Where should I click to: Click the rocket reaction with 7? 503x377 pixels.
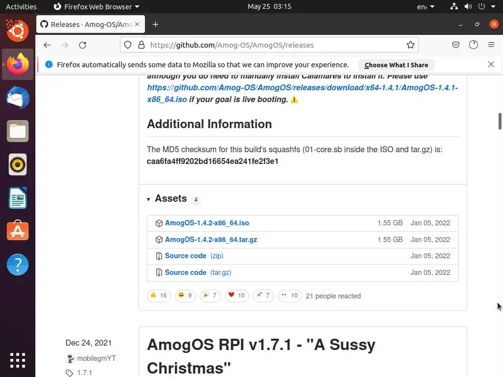[x=263, y=296]
